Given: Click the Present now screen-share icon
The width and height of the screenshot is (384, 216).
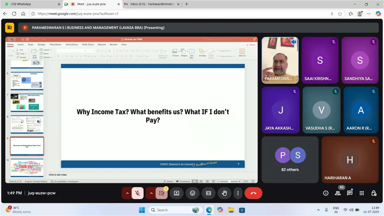Looking at the screenshot, I should (176, 193).
